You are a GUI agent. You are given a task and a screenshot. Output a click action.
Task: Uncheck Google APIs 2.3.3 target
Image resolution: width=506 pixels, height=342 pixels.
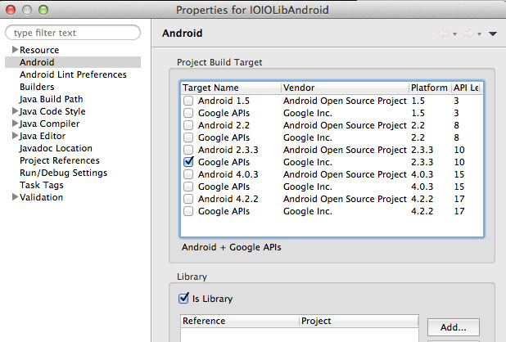click(188, 162)
